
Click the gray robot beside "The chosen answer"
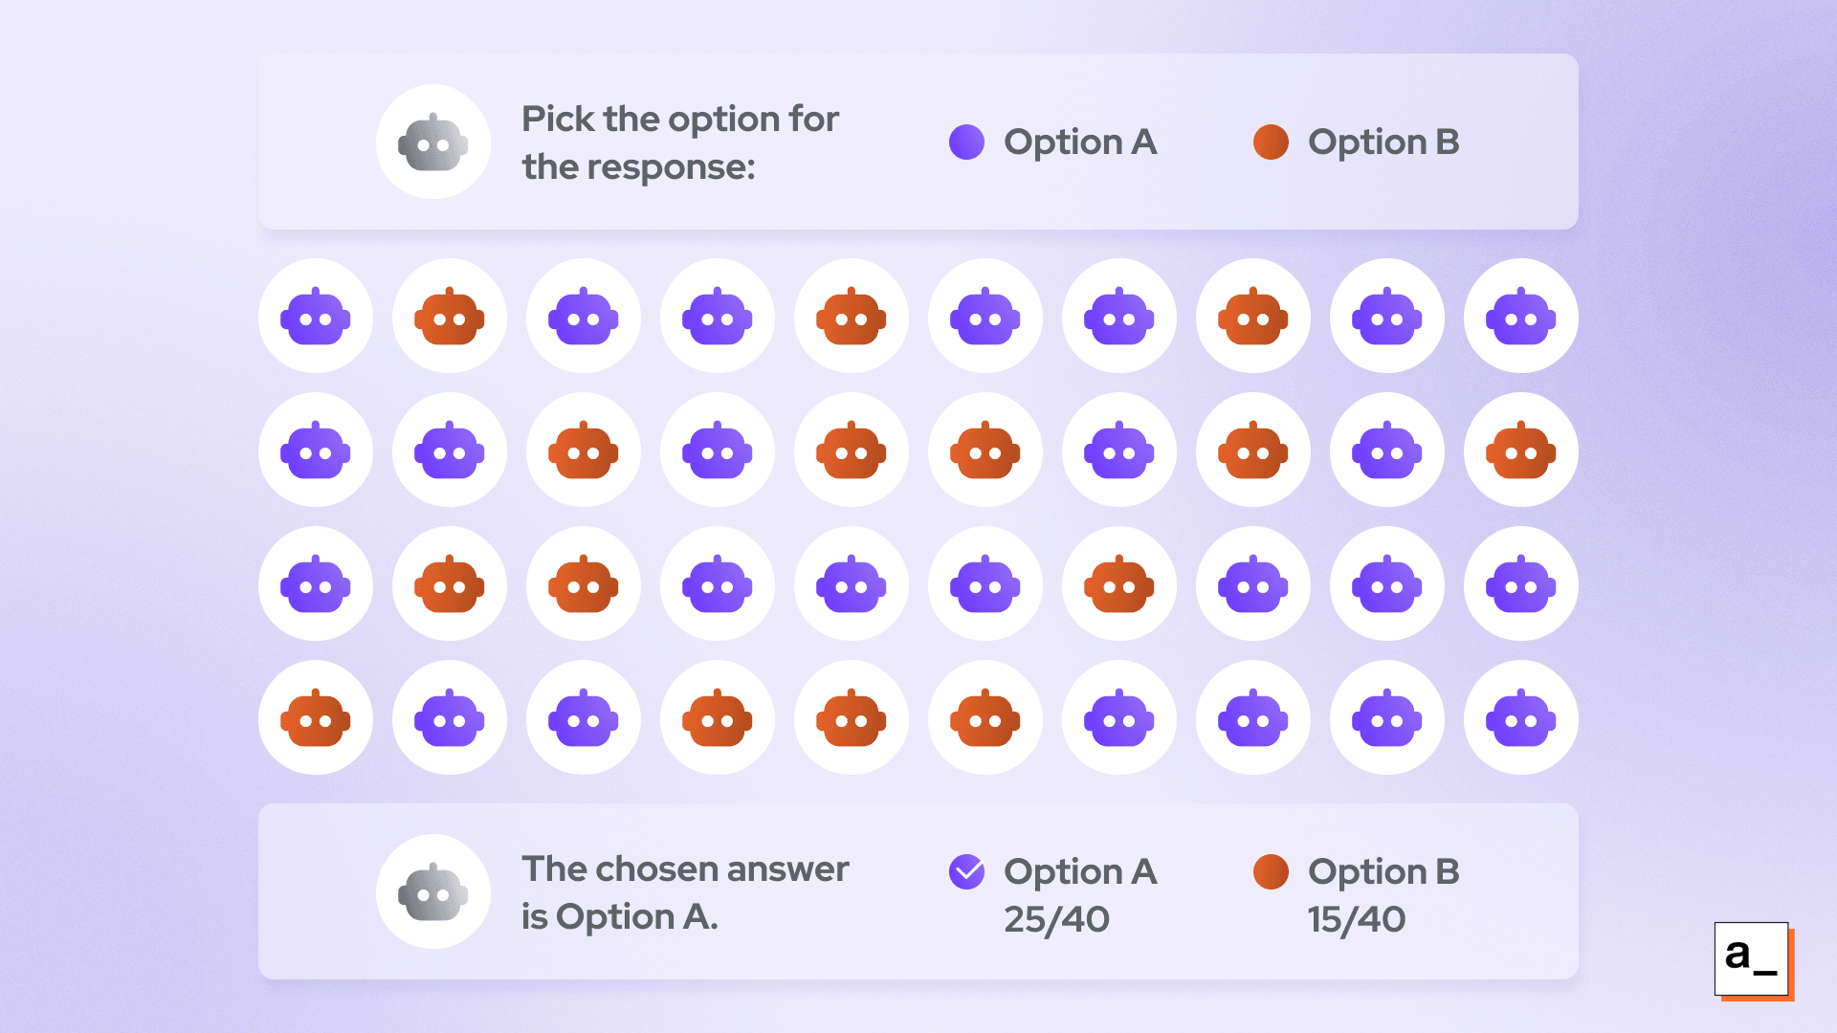click(433, 892)
